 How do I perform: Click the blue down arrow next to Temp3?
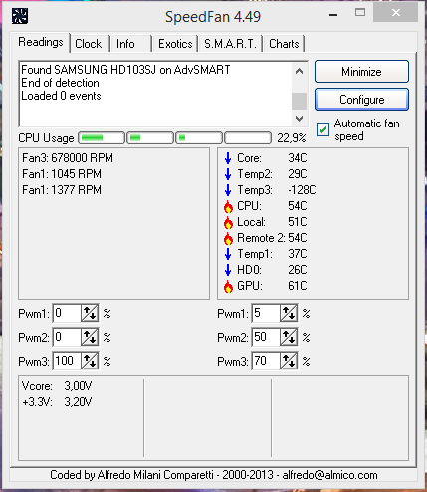click(x=228, y=190)
